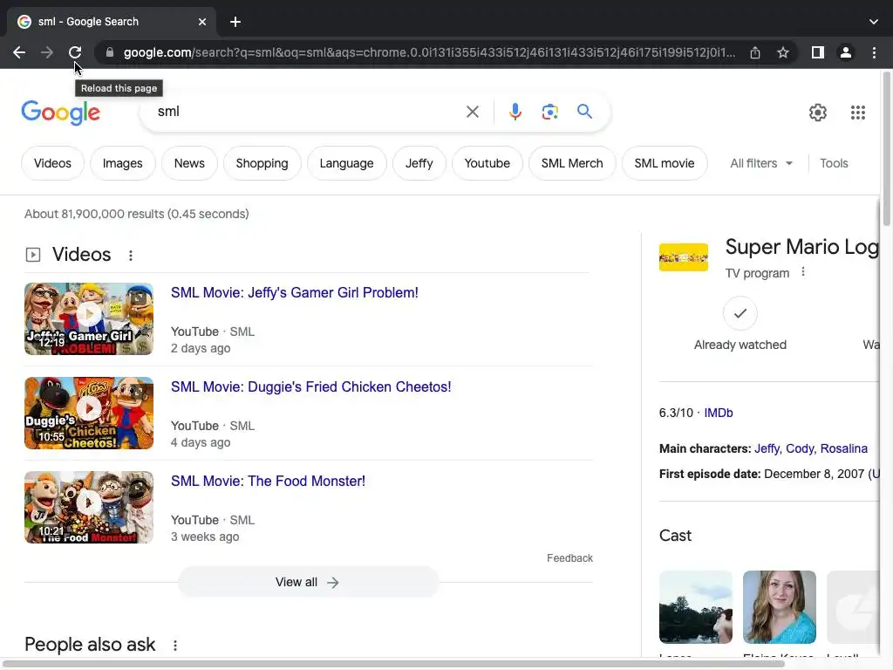Screen dimensions: 893x670
Task: Click the blue search magnifier button
Action: tap(584, 111)
